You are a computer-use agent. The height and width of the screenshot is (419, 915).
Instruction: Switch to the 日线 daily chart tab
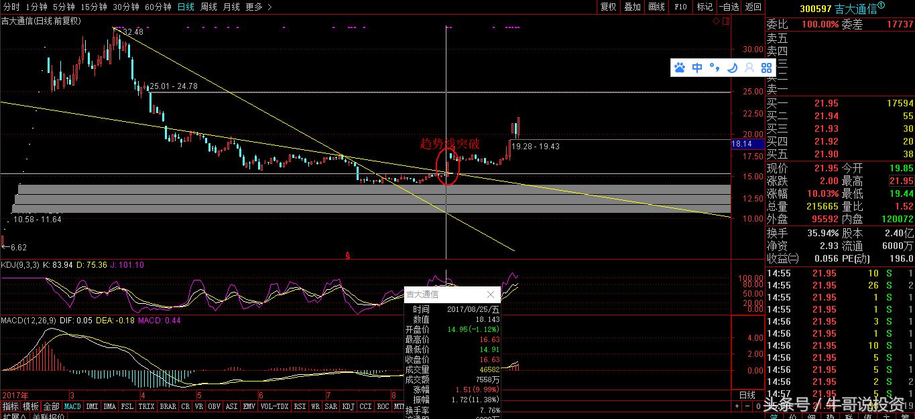pos(186,7)
